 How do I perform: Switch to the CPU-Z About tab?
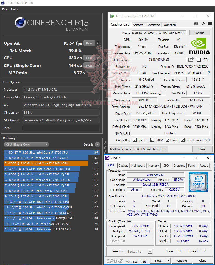pos(204,166)
